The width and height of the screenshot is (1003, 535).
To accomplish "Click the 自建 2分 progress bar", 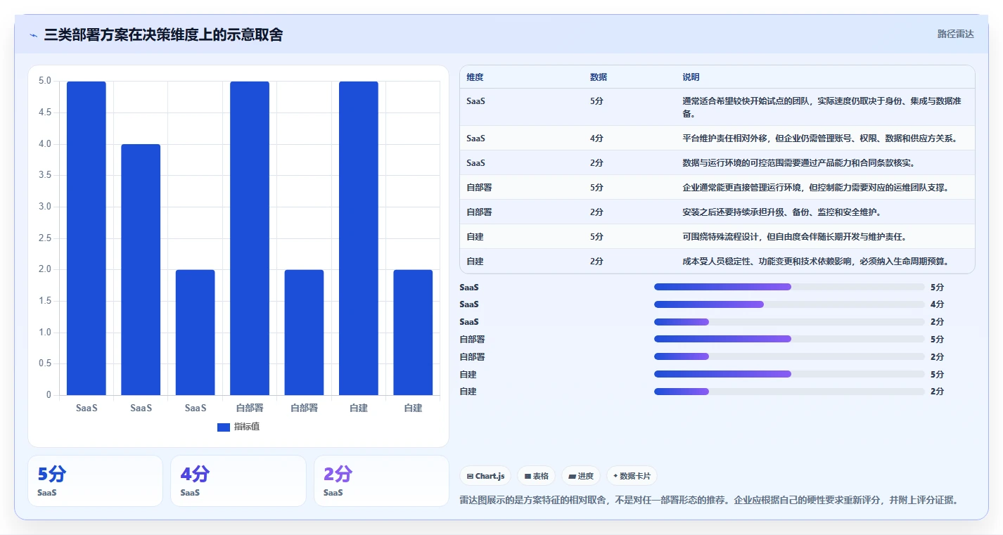I will (789, 392).
